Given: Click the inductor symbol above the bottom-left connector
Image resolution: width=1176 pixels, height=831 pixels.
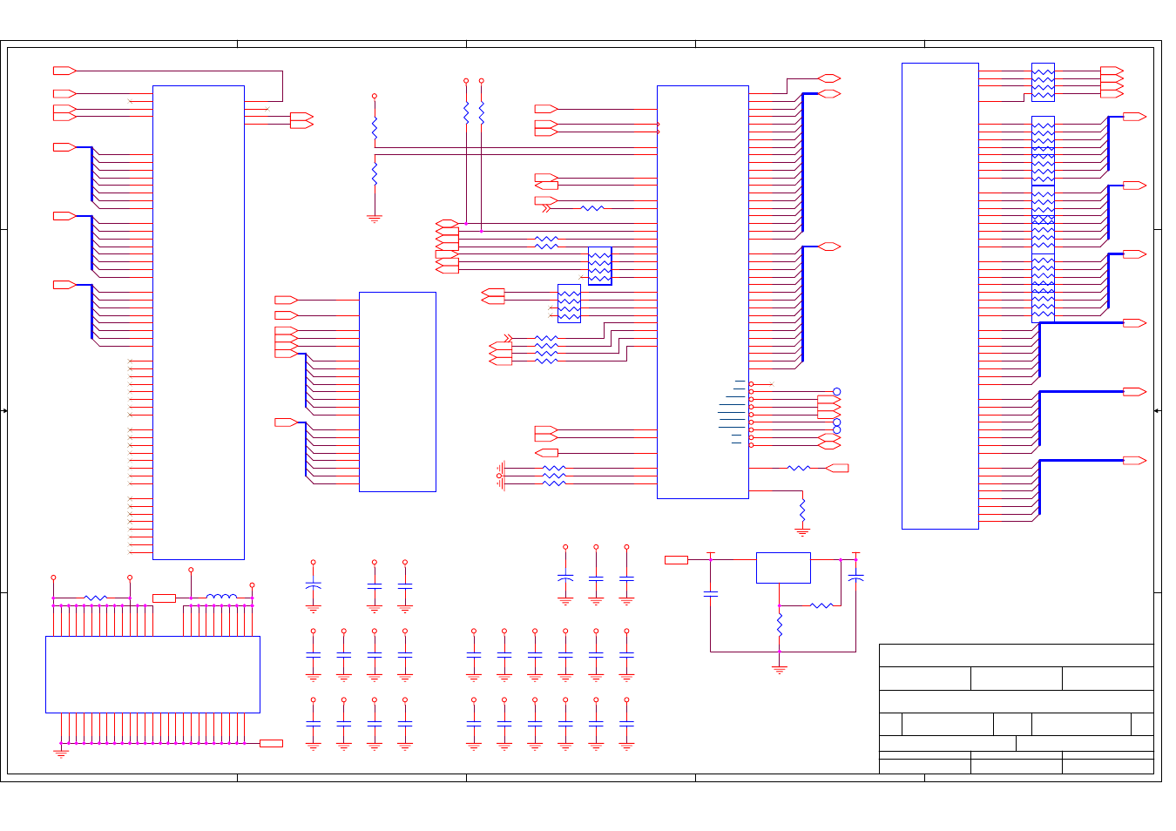Looking at the screenshot, I should 221,598.
